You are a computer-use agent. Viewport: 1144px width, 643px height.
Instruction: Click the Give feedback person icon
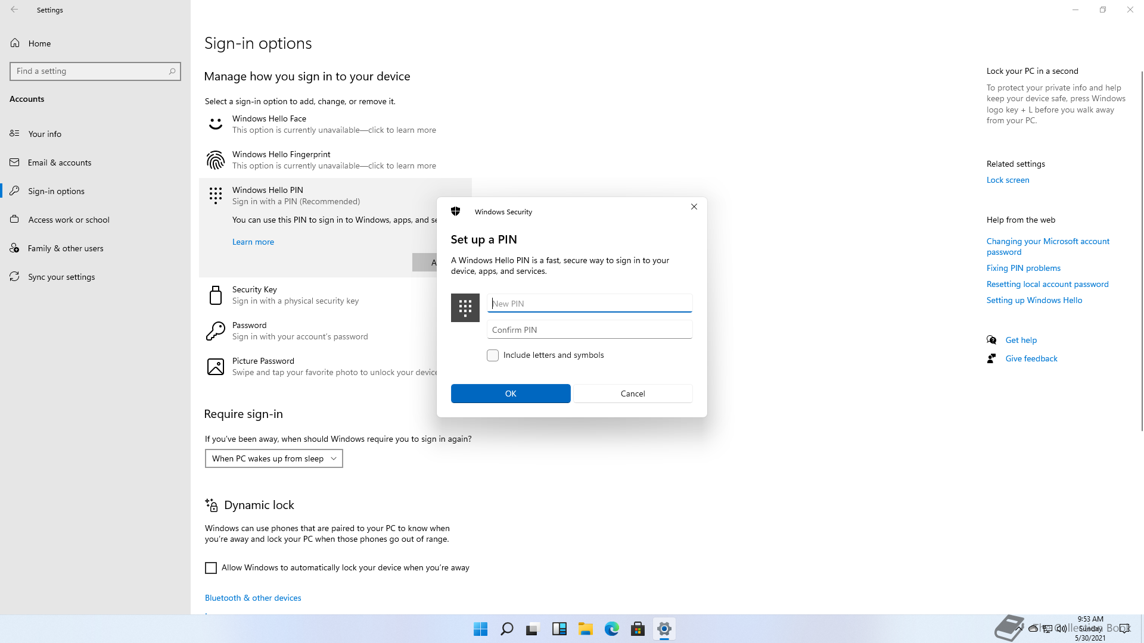click(x=991, y=358)
